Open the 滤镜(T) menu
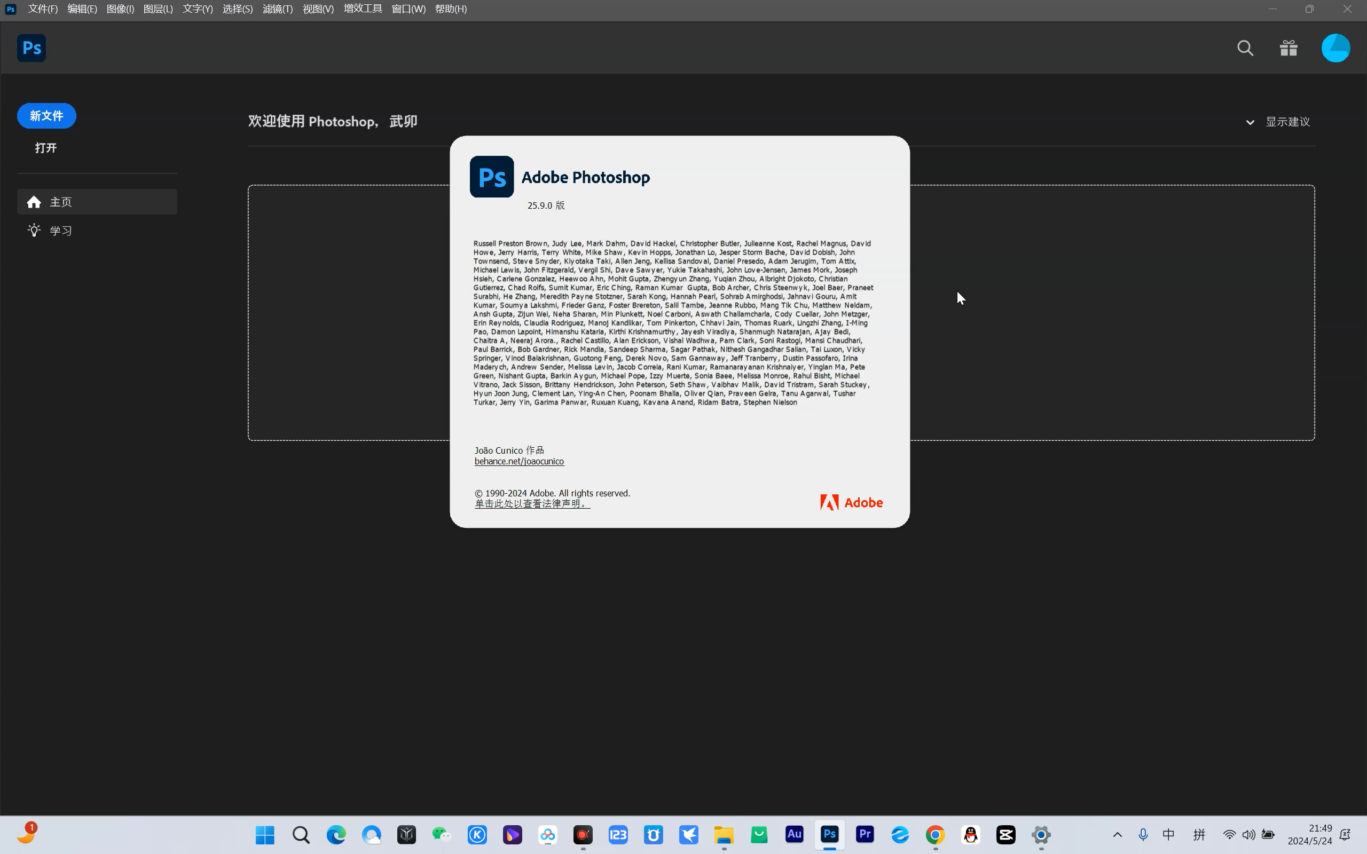1367x854 pixels. [277, 9]
